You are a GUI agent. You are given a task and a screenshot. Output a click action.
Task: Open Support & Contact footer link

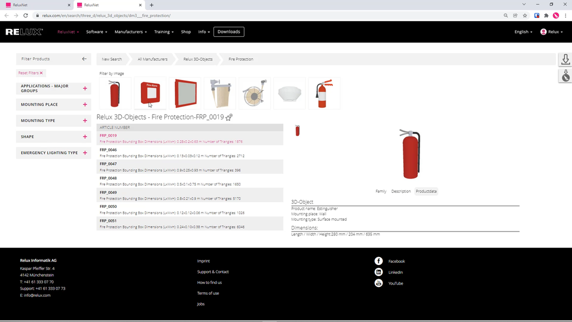213,272
